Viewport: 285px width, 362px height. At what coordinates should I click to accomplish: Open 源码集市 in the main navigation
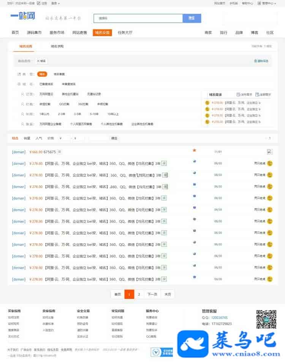coord(34,33)
